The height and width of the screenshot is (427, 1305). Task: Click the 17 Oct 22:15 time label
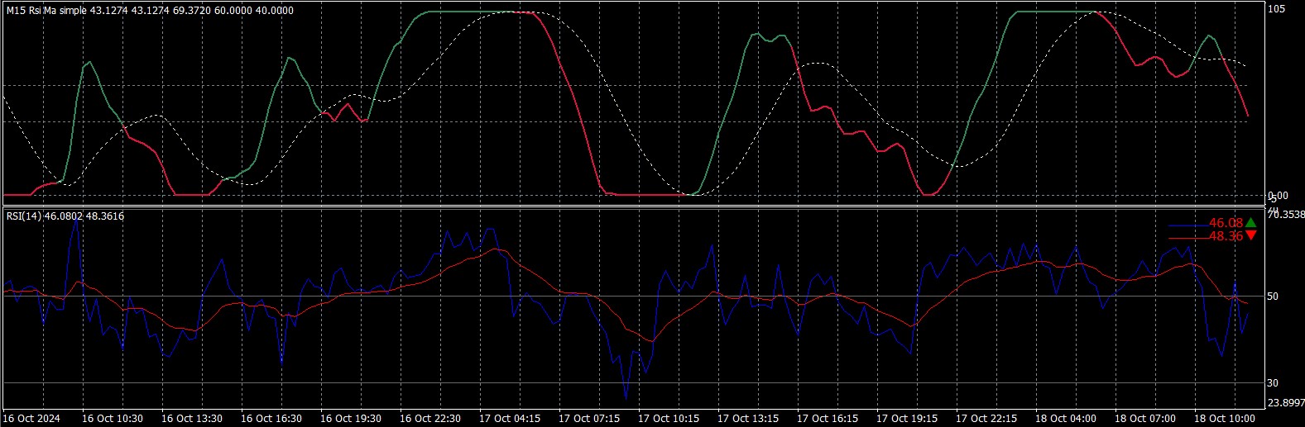coord(986,419)
